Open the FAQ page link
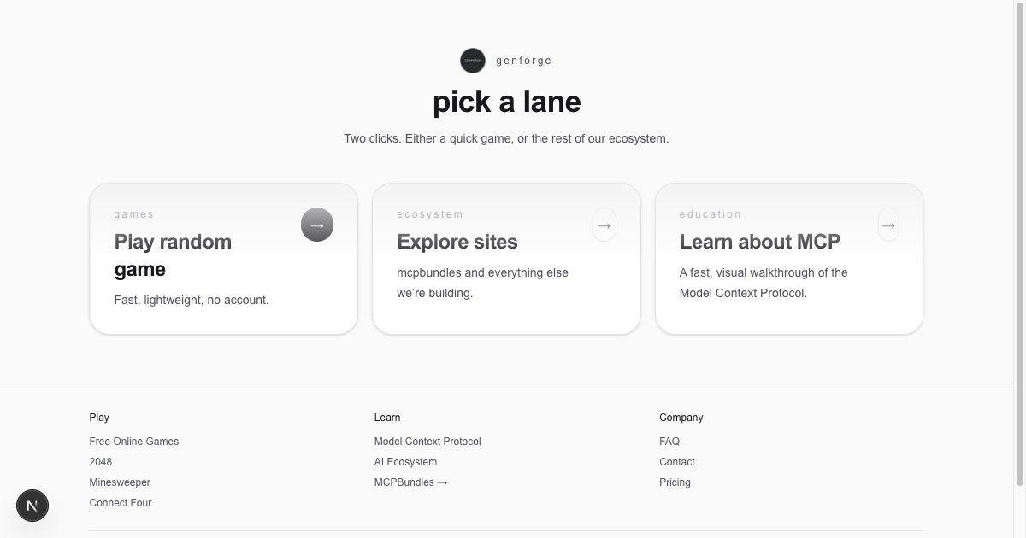 point(669,442)
